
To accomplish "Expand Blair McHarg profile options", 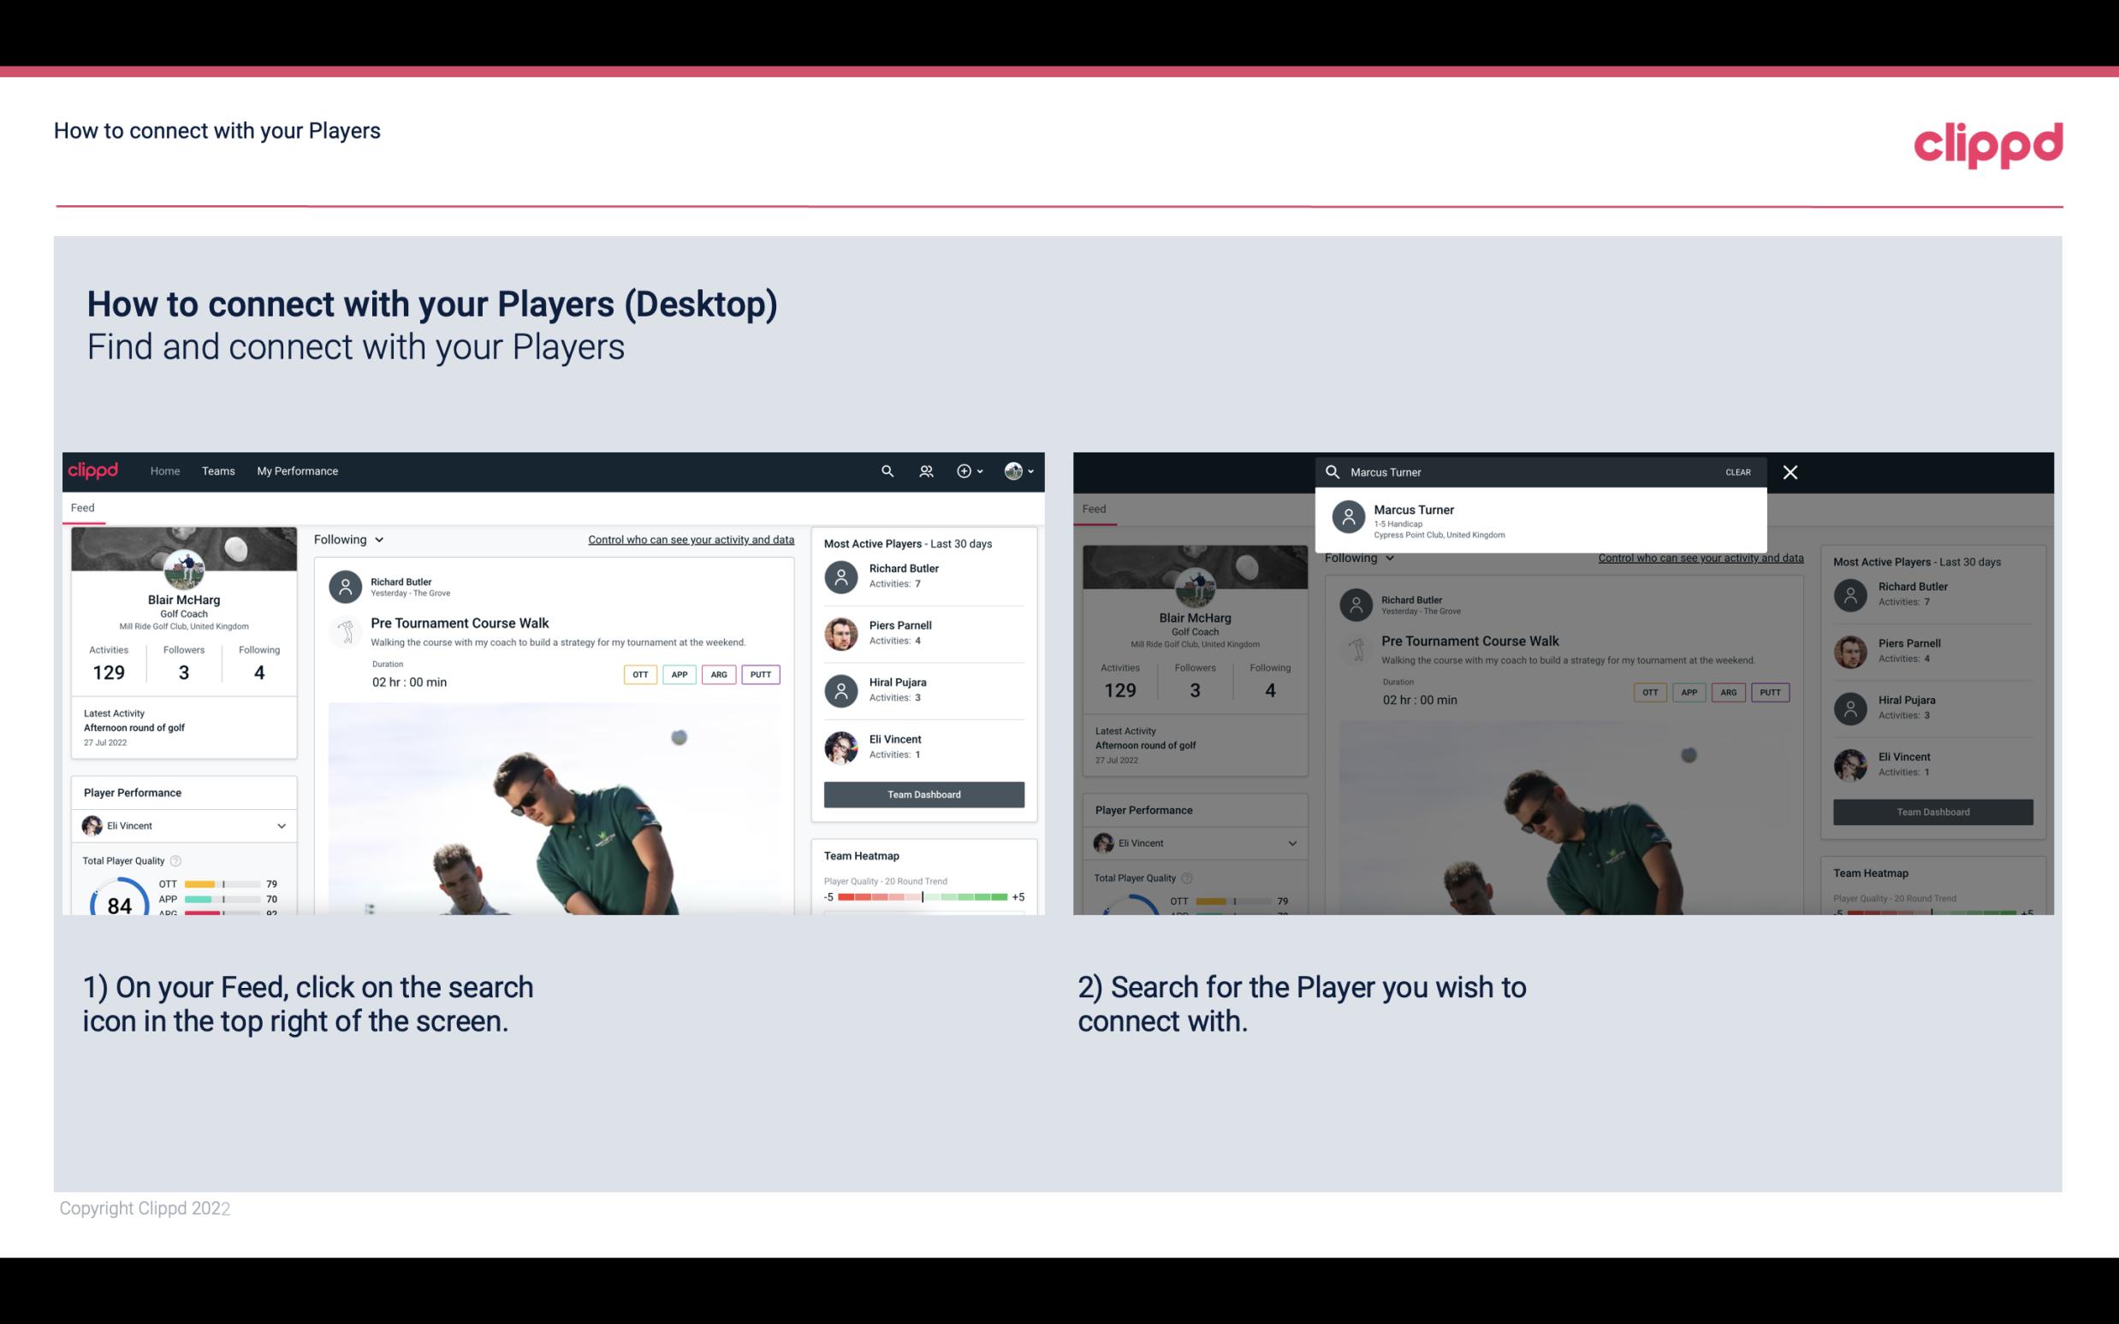I will point(1022,471).
